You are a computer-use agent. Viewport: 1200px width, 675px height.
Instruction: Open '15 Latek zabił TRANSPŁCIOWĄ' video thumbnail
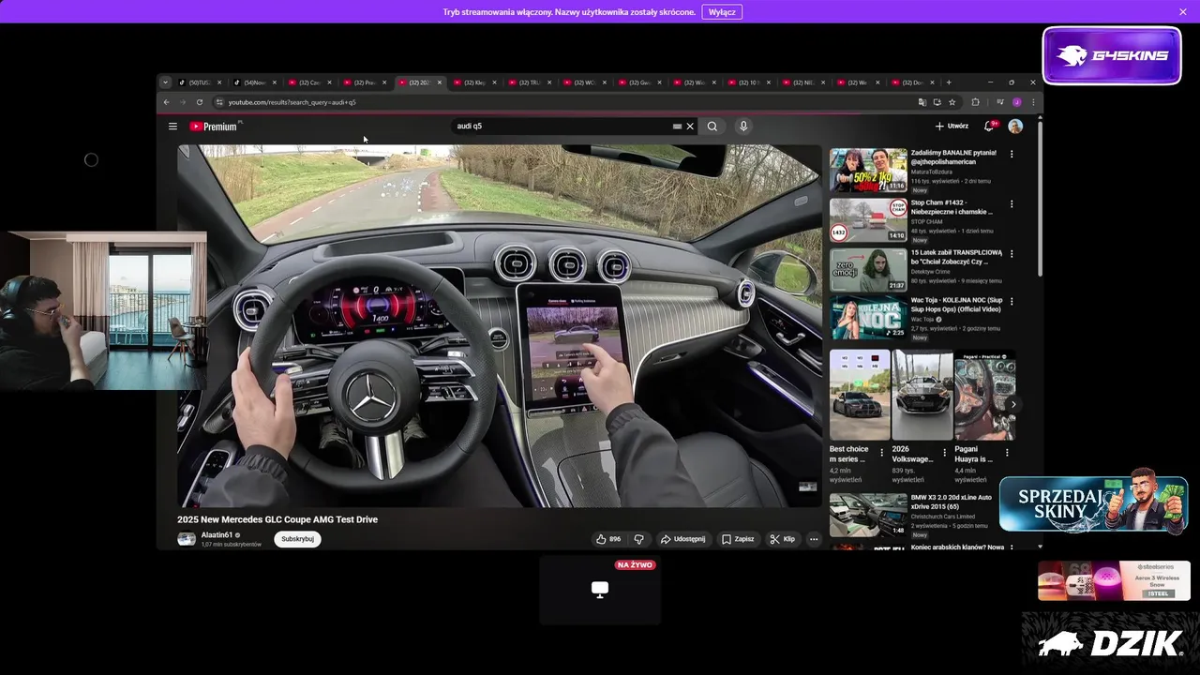click(868, 270)
